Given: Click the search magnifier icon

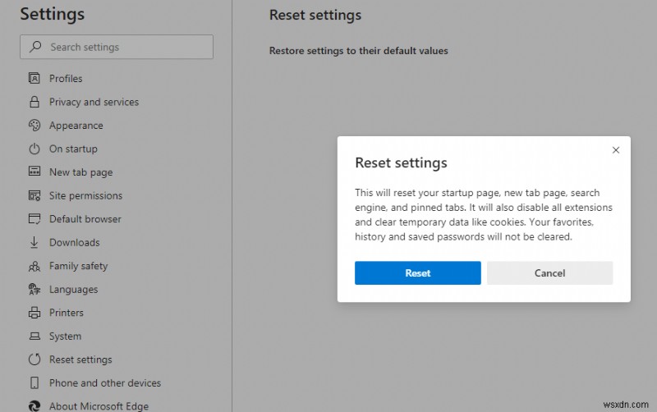Looking at the screenshot, I should click(35, 47).
